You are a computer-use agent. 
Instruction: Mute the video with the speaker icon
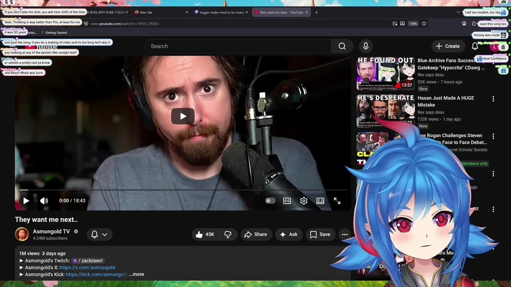coord(44,201)
